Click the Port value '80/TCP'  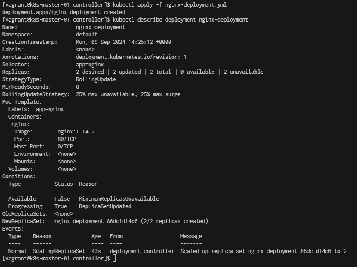pyautogui.click(x=67, y=139)
